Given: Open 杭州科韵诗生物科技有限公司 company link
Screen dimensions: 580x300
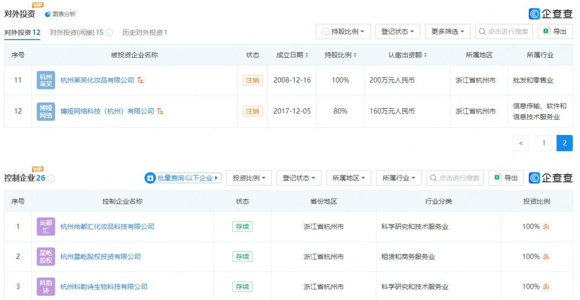Looking at the screenshot, I should pos(104,287).
